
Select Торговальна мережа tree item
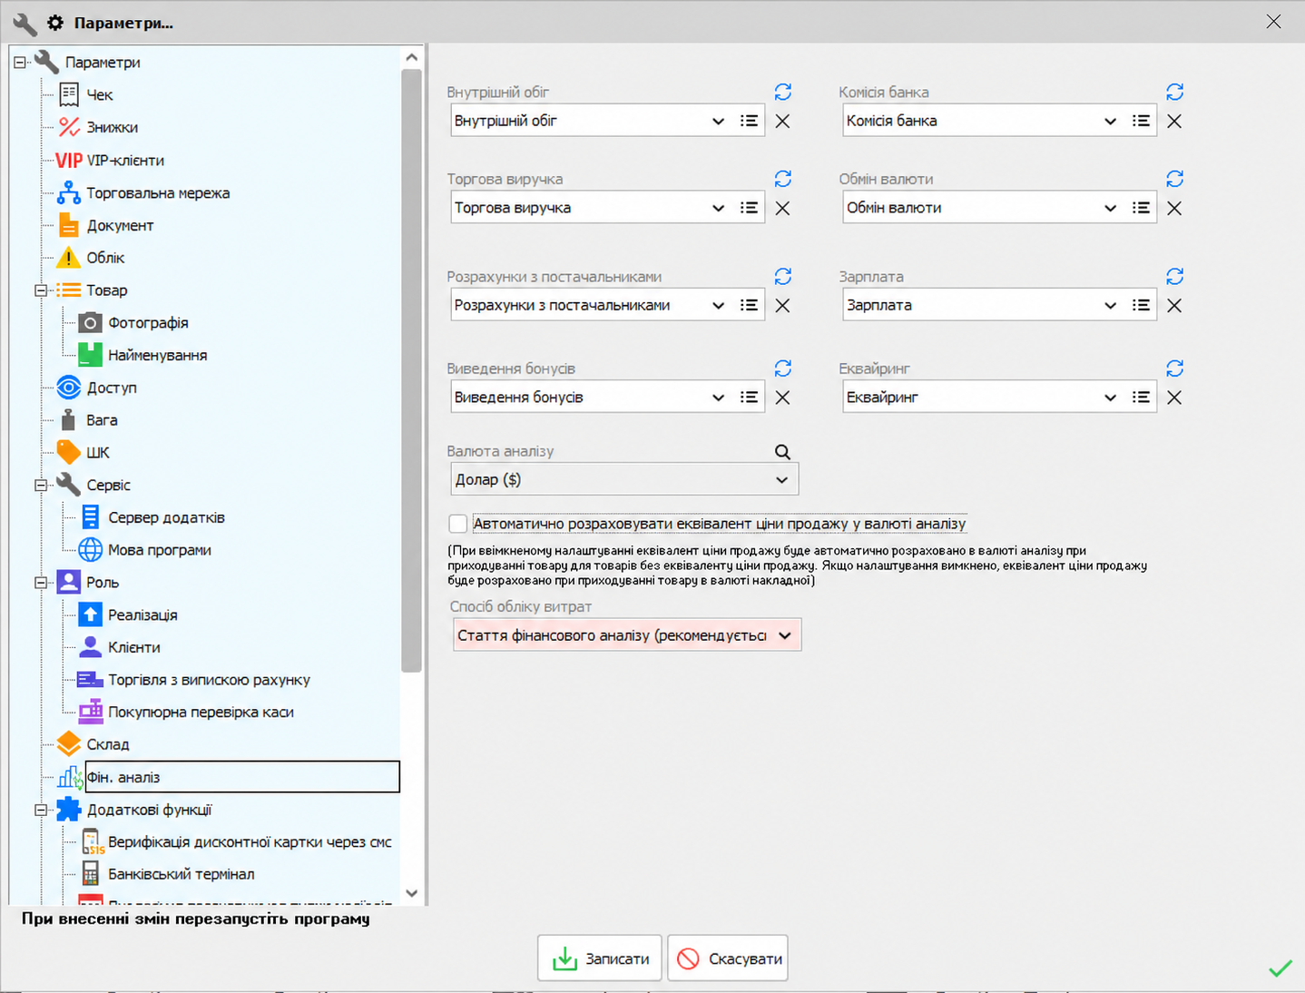click(x=158, y=192)
